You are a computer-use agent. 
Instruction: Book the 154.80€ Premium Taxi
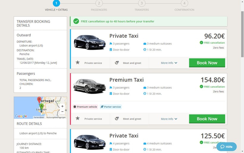point(207,119)
